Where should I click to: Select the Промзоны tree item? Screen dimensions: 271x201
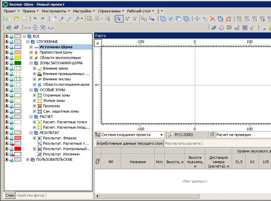pyautogui.click(x=51, y=106)
